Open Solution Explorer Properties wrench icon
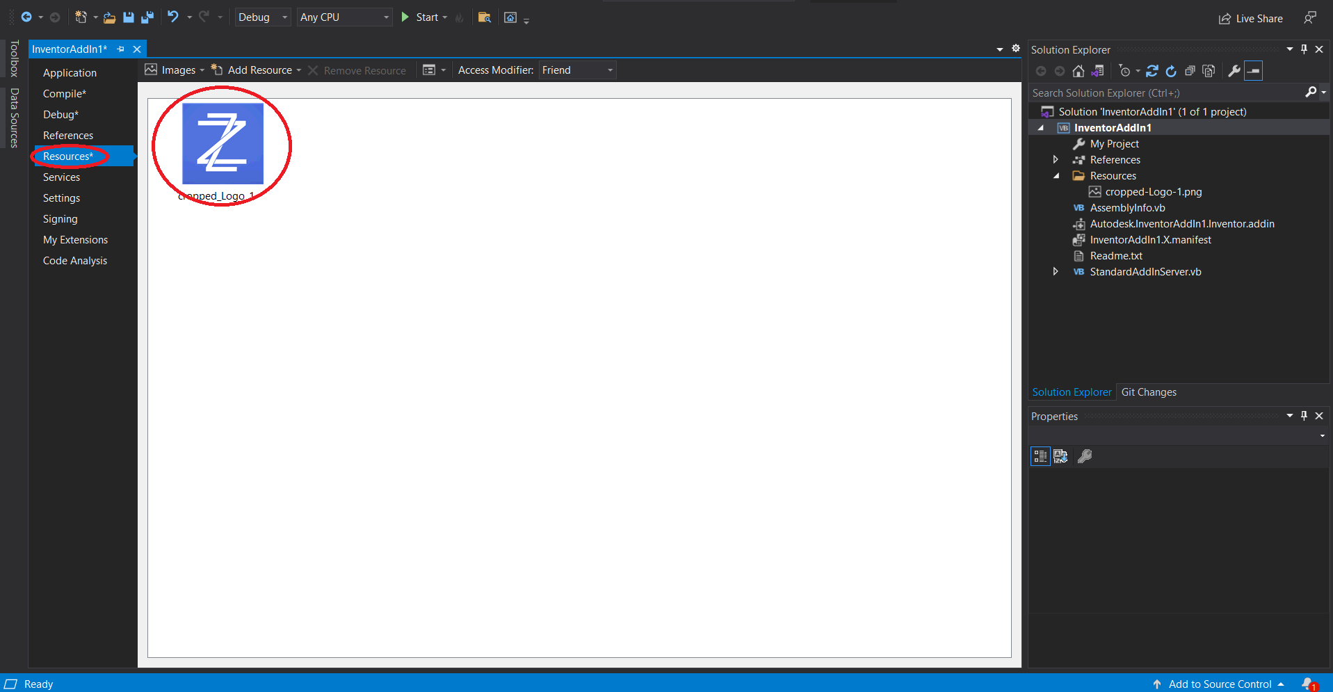The height and width of the screenshot is (692, 1333). click(1233, 70)
